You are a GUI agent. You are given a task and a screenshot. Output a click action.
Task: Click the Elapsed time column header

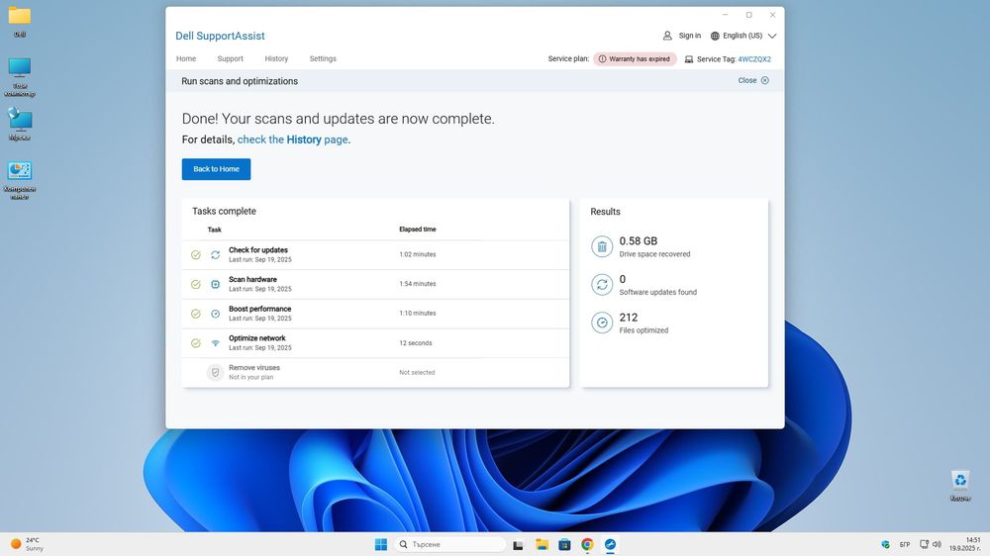click(x=418, y=230)
